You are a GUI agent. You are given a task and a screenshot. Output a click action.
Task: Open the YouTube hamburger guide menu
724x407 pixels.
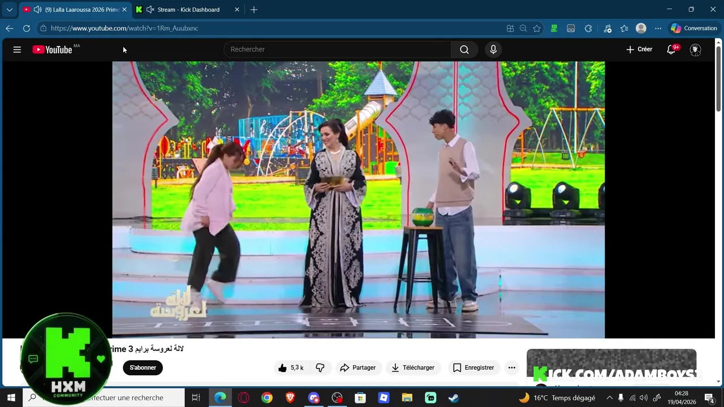click(17, 50)
